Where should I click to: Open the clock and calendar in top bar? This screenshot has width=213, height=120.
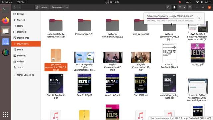point(112,2)
